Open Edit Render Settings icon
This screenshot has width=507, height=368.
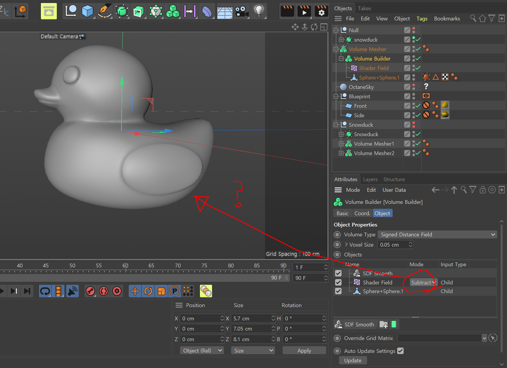[321, 11]
